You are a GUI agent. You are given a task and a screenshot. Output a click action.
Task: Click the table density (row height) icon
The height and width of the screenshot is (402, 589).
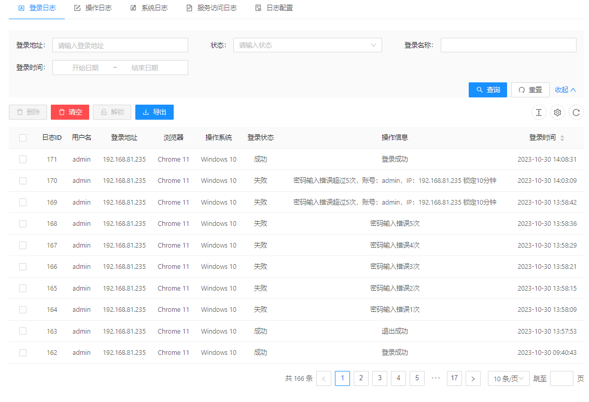[539, 112]
